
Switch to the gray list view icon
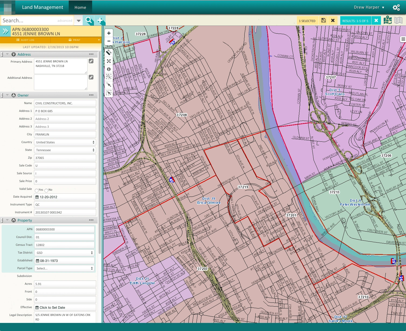(398, 20)
